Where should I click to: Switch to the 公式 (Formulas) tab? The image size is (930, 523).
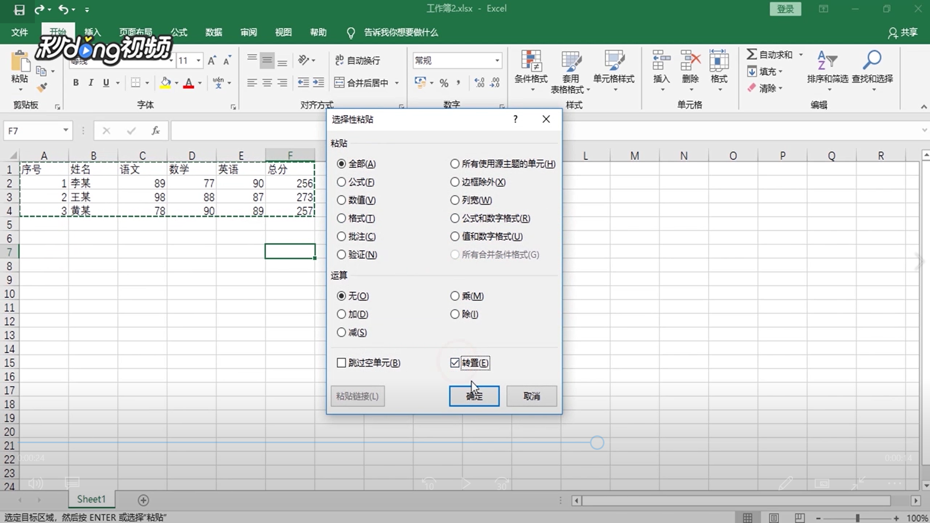pyautogui.click(x=179, y=32)
